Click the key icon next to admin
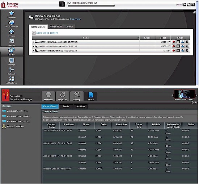 tap(184, 5)
